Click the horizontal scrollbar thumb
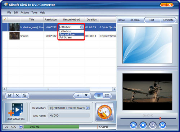 pos(48,89)
